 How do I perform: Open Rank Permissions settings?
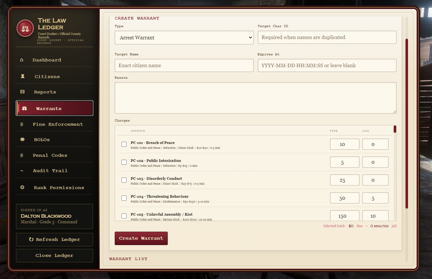[54, 187]
